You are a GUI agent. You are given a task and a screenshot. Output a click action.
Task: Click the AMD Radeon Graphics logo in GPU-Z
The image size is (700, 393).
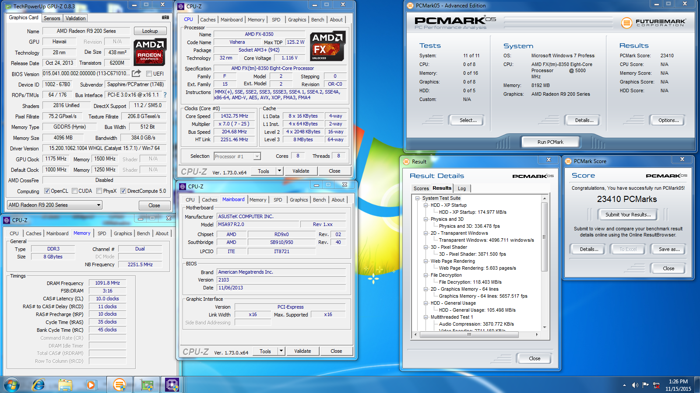click(149, 52)
